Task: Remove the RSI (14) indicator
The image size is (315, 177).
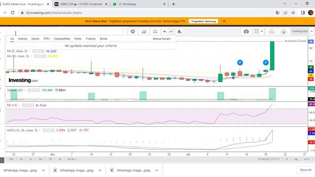Action: pos(32,105)
